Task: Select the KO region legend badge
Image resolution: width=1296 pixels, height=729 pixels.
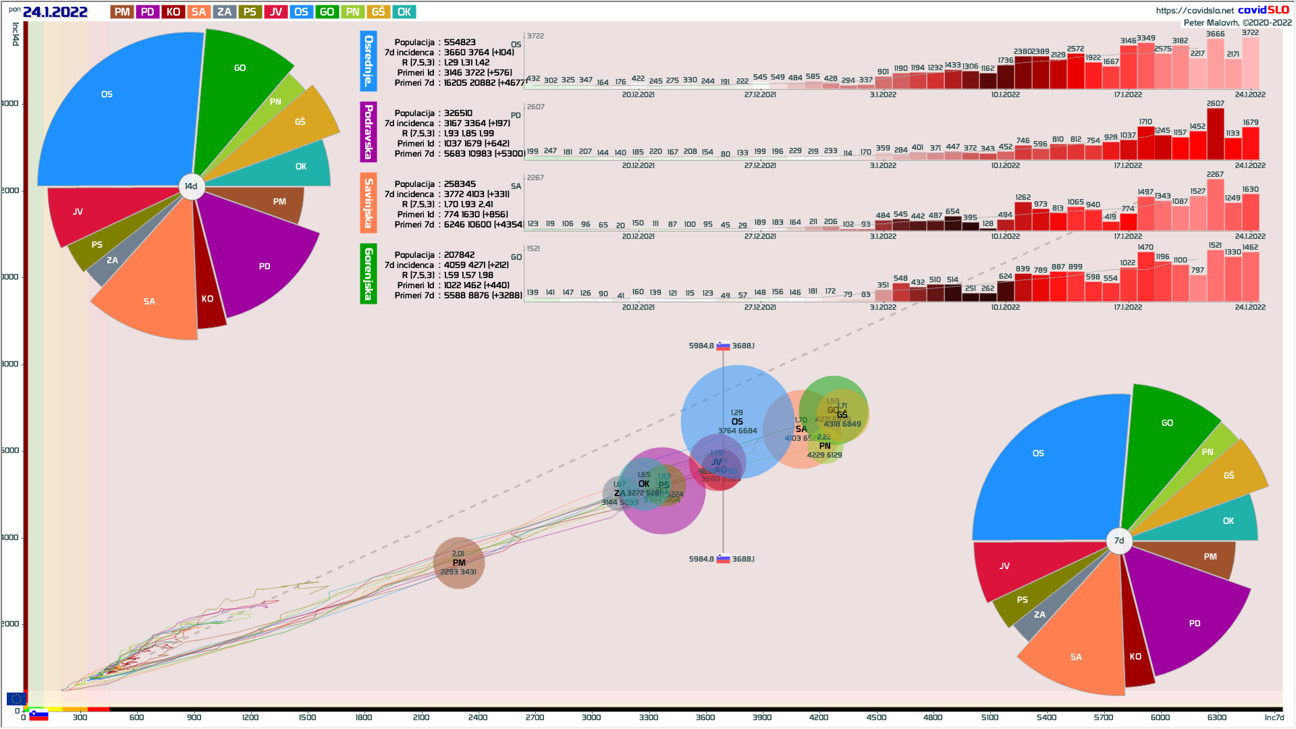Action: [x=173, y=12]
